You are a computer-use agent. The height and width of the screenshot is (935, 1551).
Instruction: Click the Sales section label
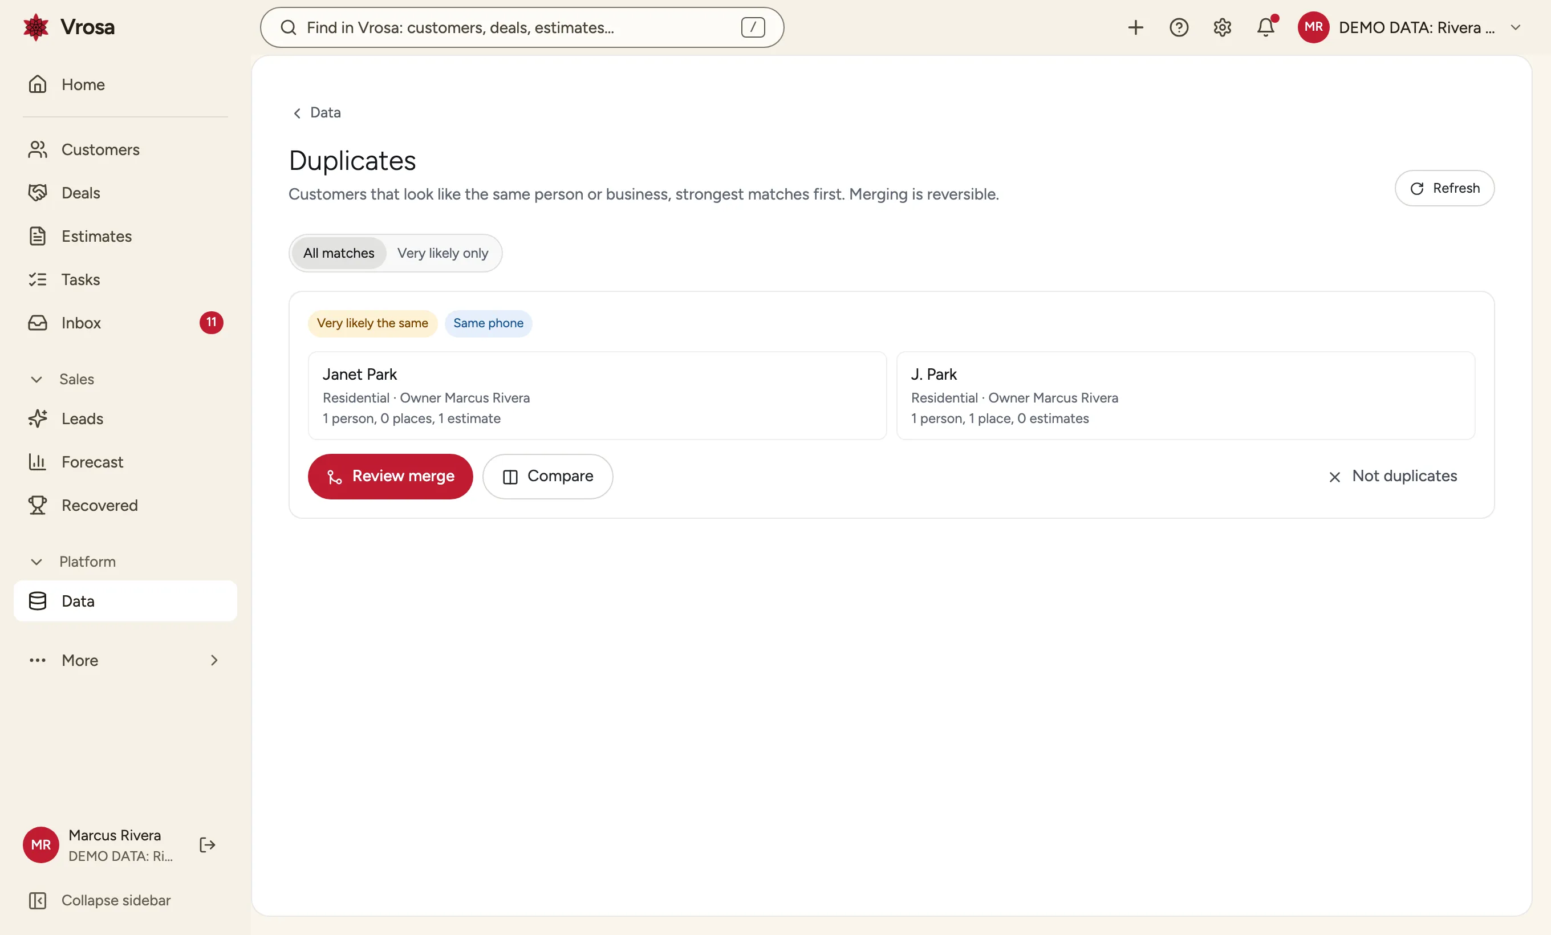(x=77, y=379)
